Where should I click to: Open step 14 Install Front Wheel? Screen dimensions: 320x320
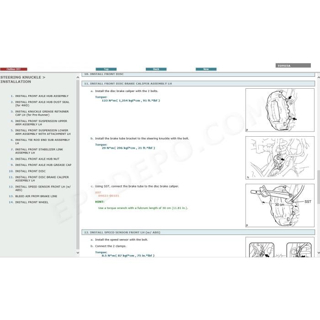[x=32, y=202]
